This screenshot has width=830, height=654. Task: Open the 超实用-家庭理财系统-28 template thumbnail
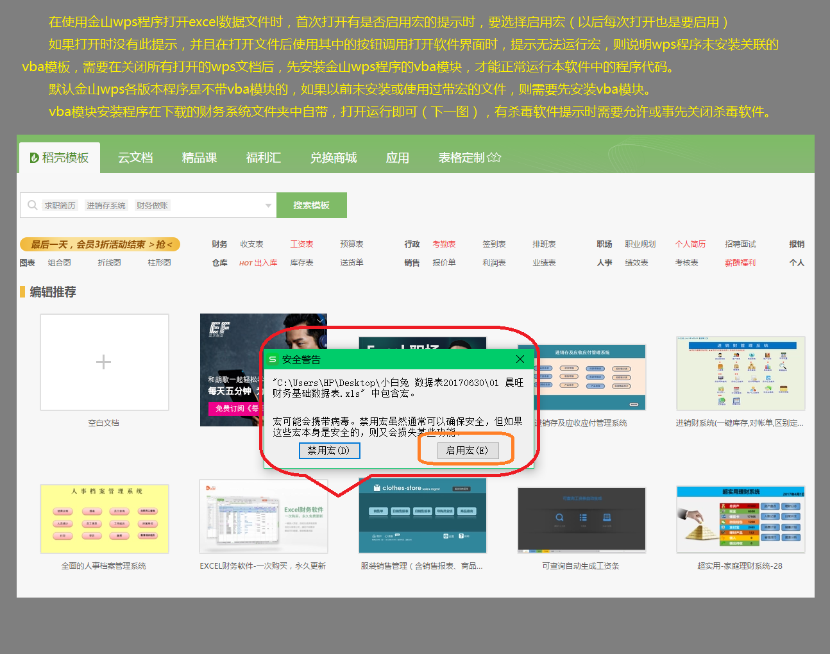740,518
